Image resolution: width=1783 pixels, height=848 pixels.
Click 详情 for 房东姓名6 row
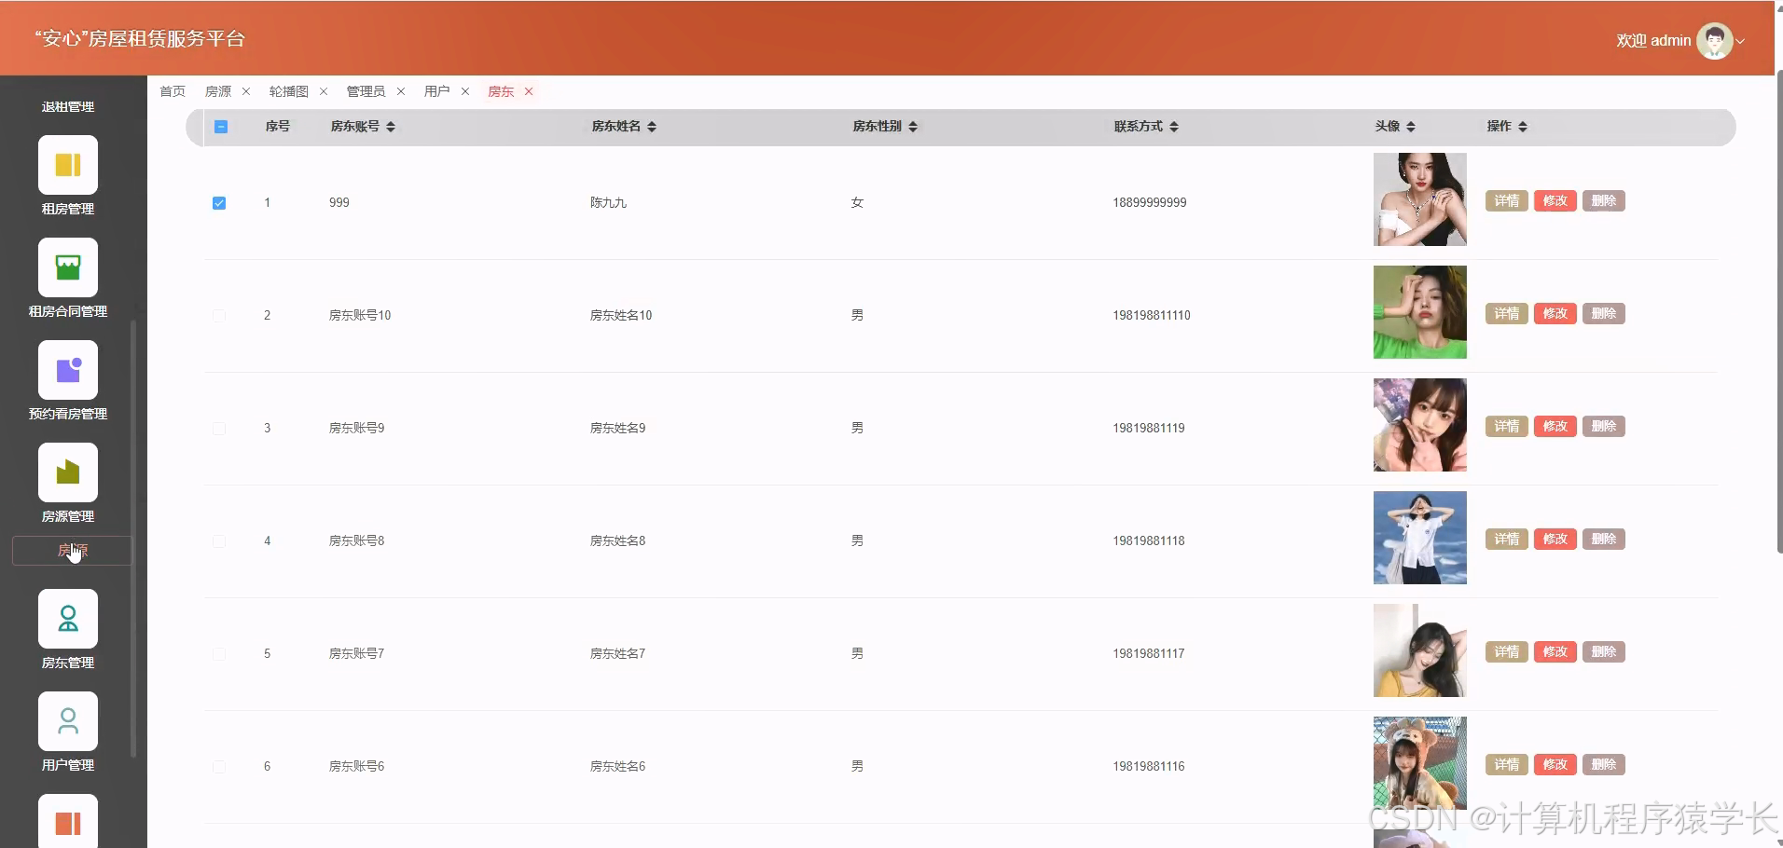point(1507,765)
